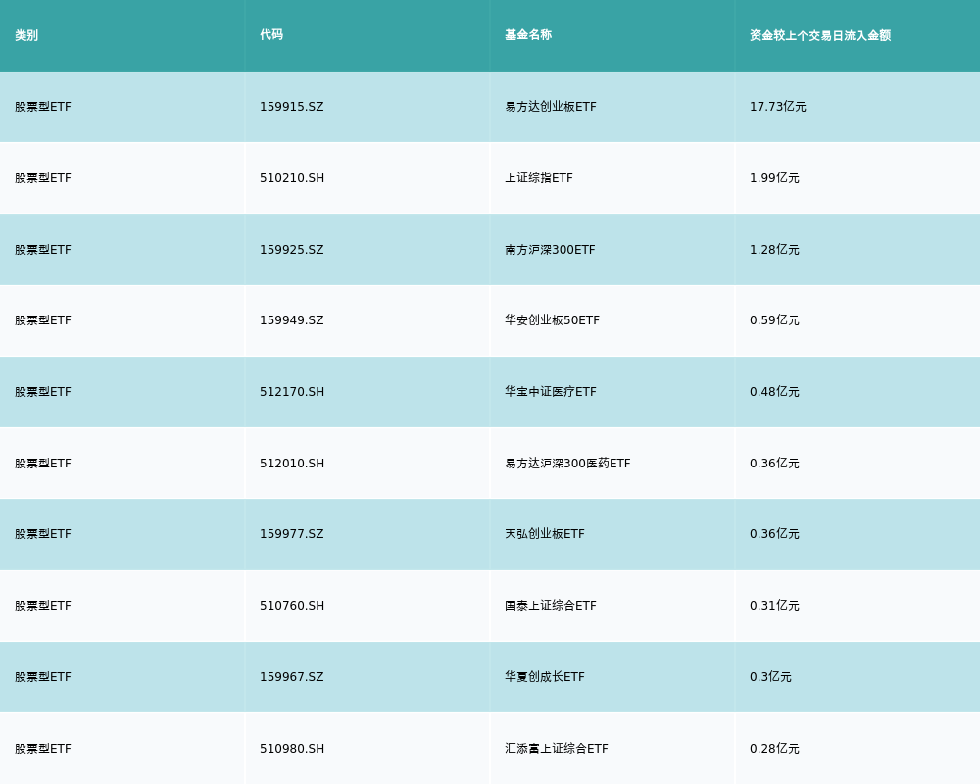
Task: Select code 159977.SZ
Action: (292, 534)
